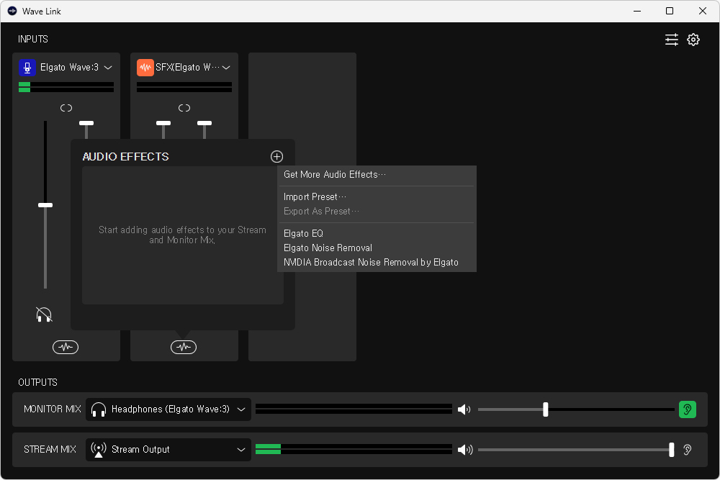Mute Monitor Mix speaker icon
Image resolution: width=720 pixels, height=480 pixels.
[464, 409]
